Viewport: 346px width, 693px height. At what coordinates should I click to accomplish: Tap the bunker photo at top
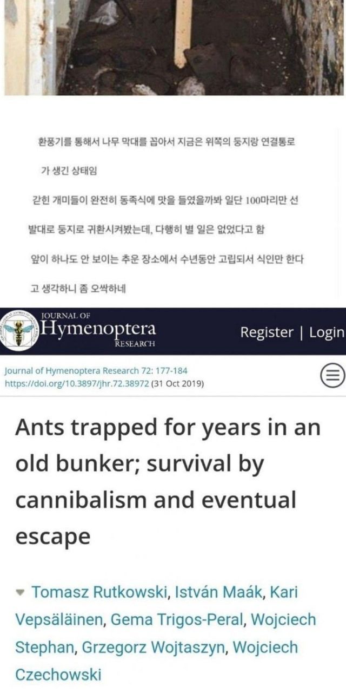pyautogui.click(x=173, y=48)
